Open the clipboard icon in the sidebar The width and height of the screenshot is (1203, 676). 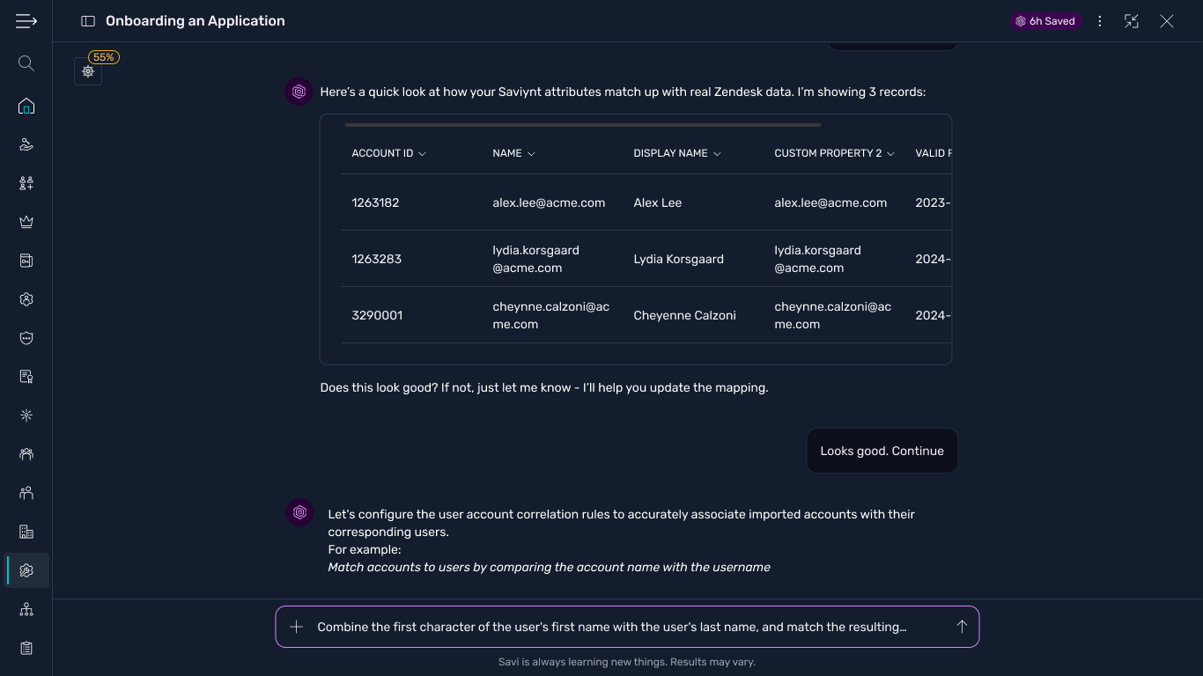coord(26,648)
